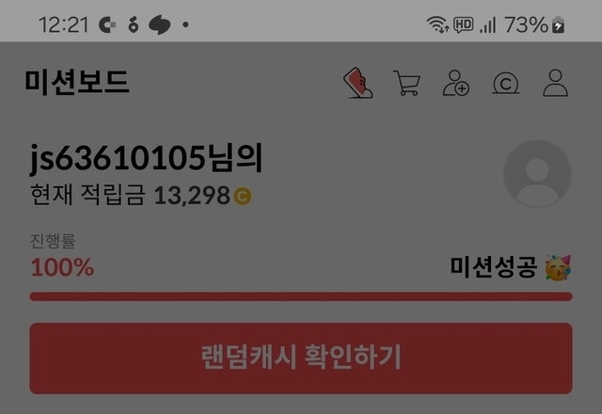Tap the gray profile avatar picture

pos(537,173)
